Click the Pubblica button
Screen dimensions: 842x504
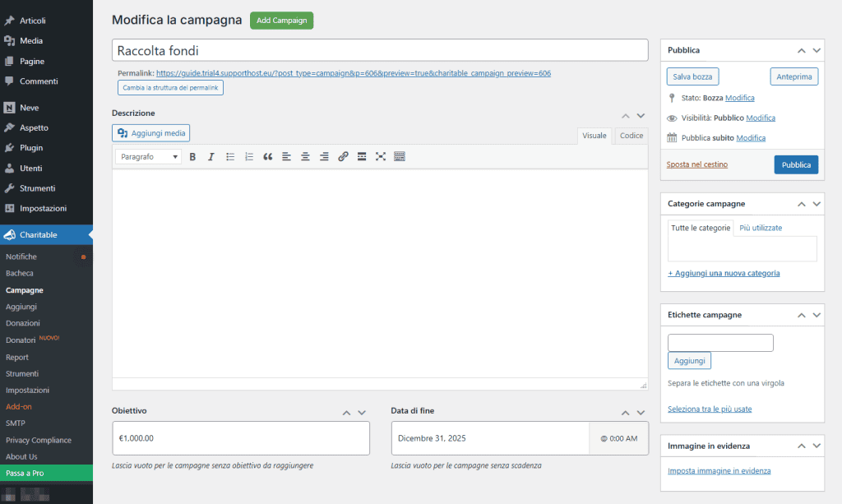pyautogui.click(x=795, y=164)
